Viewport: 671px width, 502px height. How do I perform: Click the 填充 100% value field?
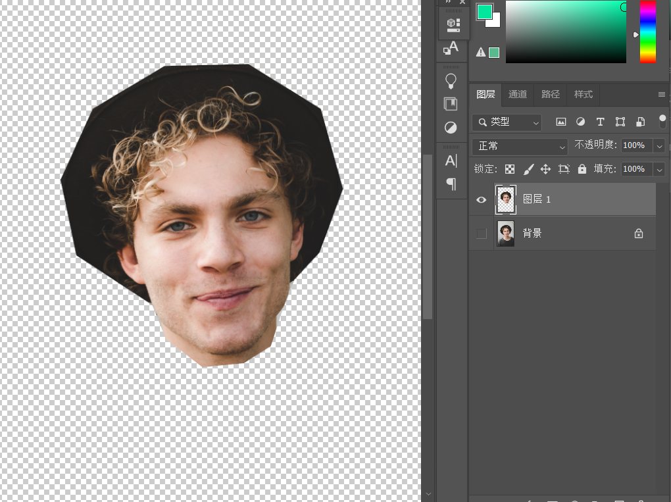tap(637, 170)
